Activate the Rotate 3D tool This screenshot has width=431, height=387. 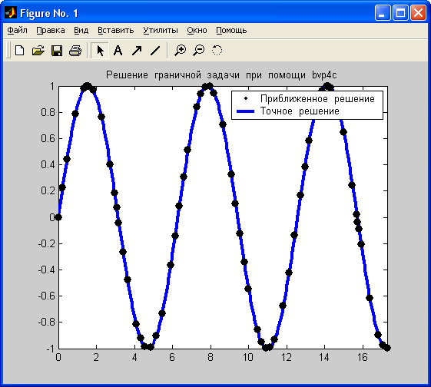tap(217, 51)
